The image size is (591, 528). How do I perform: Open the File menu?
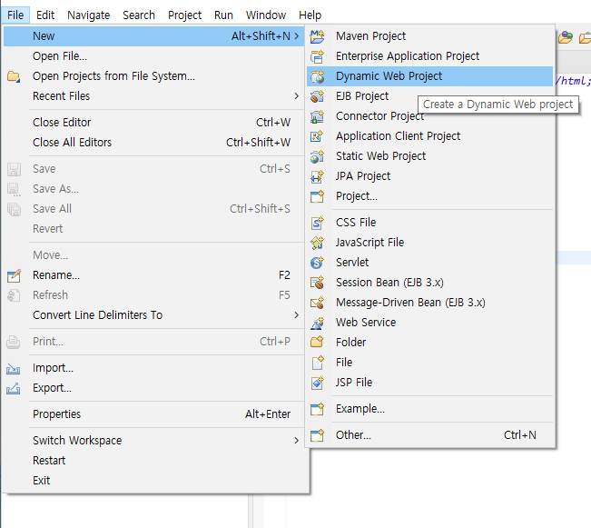pyautogui.click(x=15, y=15)
